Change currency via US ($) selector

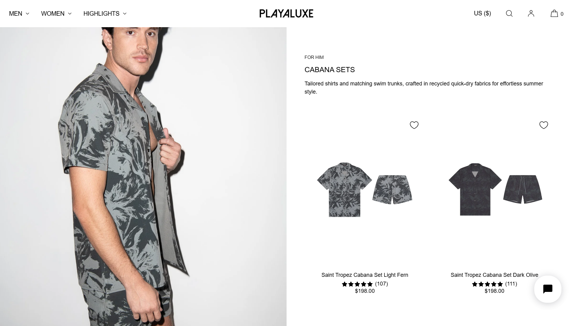click(x=482, y=13)
